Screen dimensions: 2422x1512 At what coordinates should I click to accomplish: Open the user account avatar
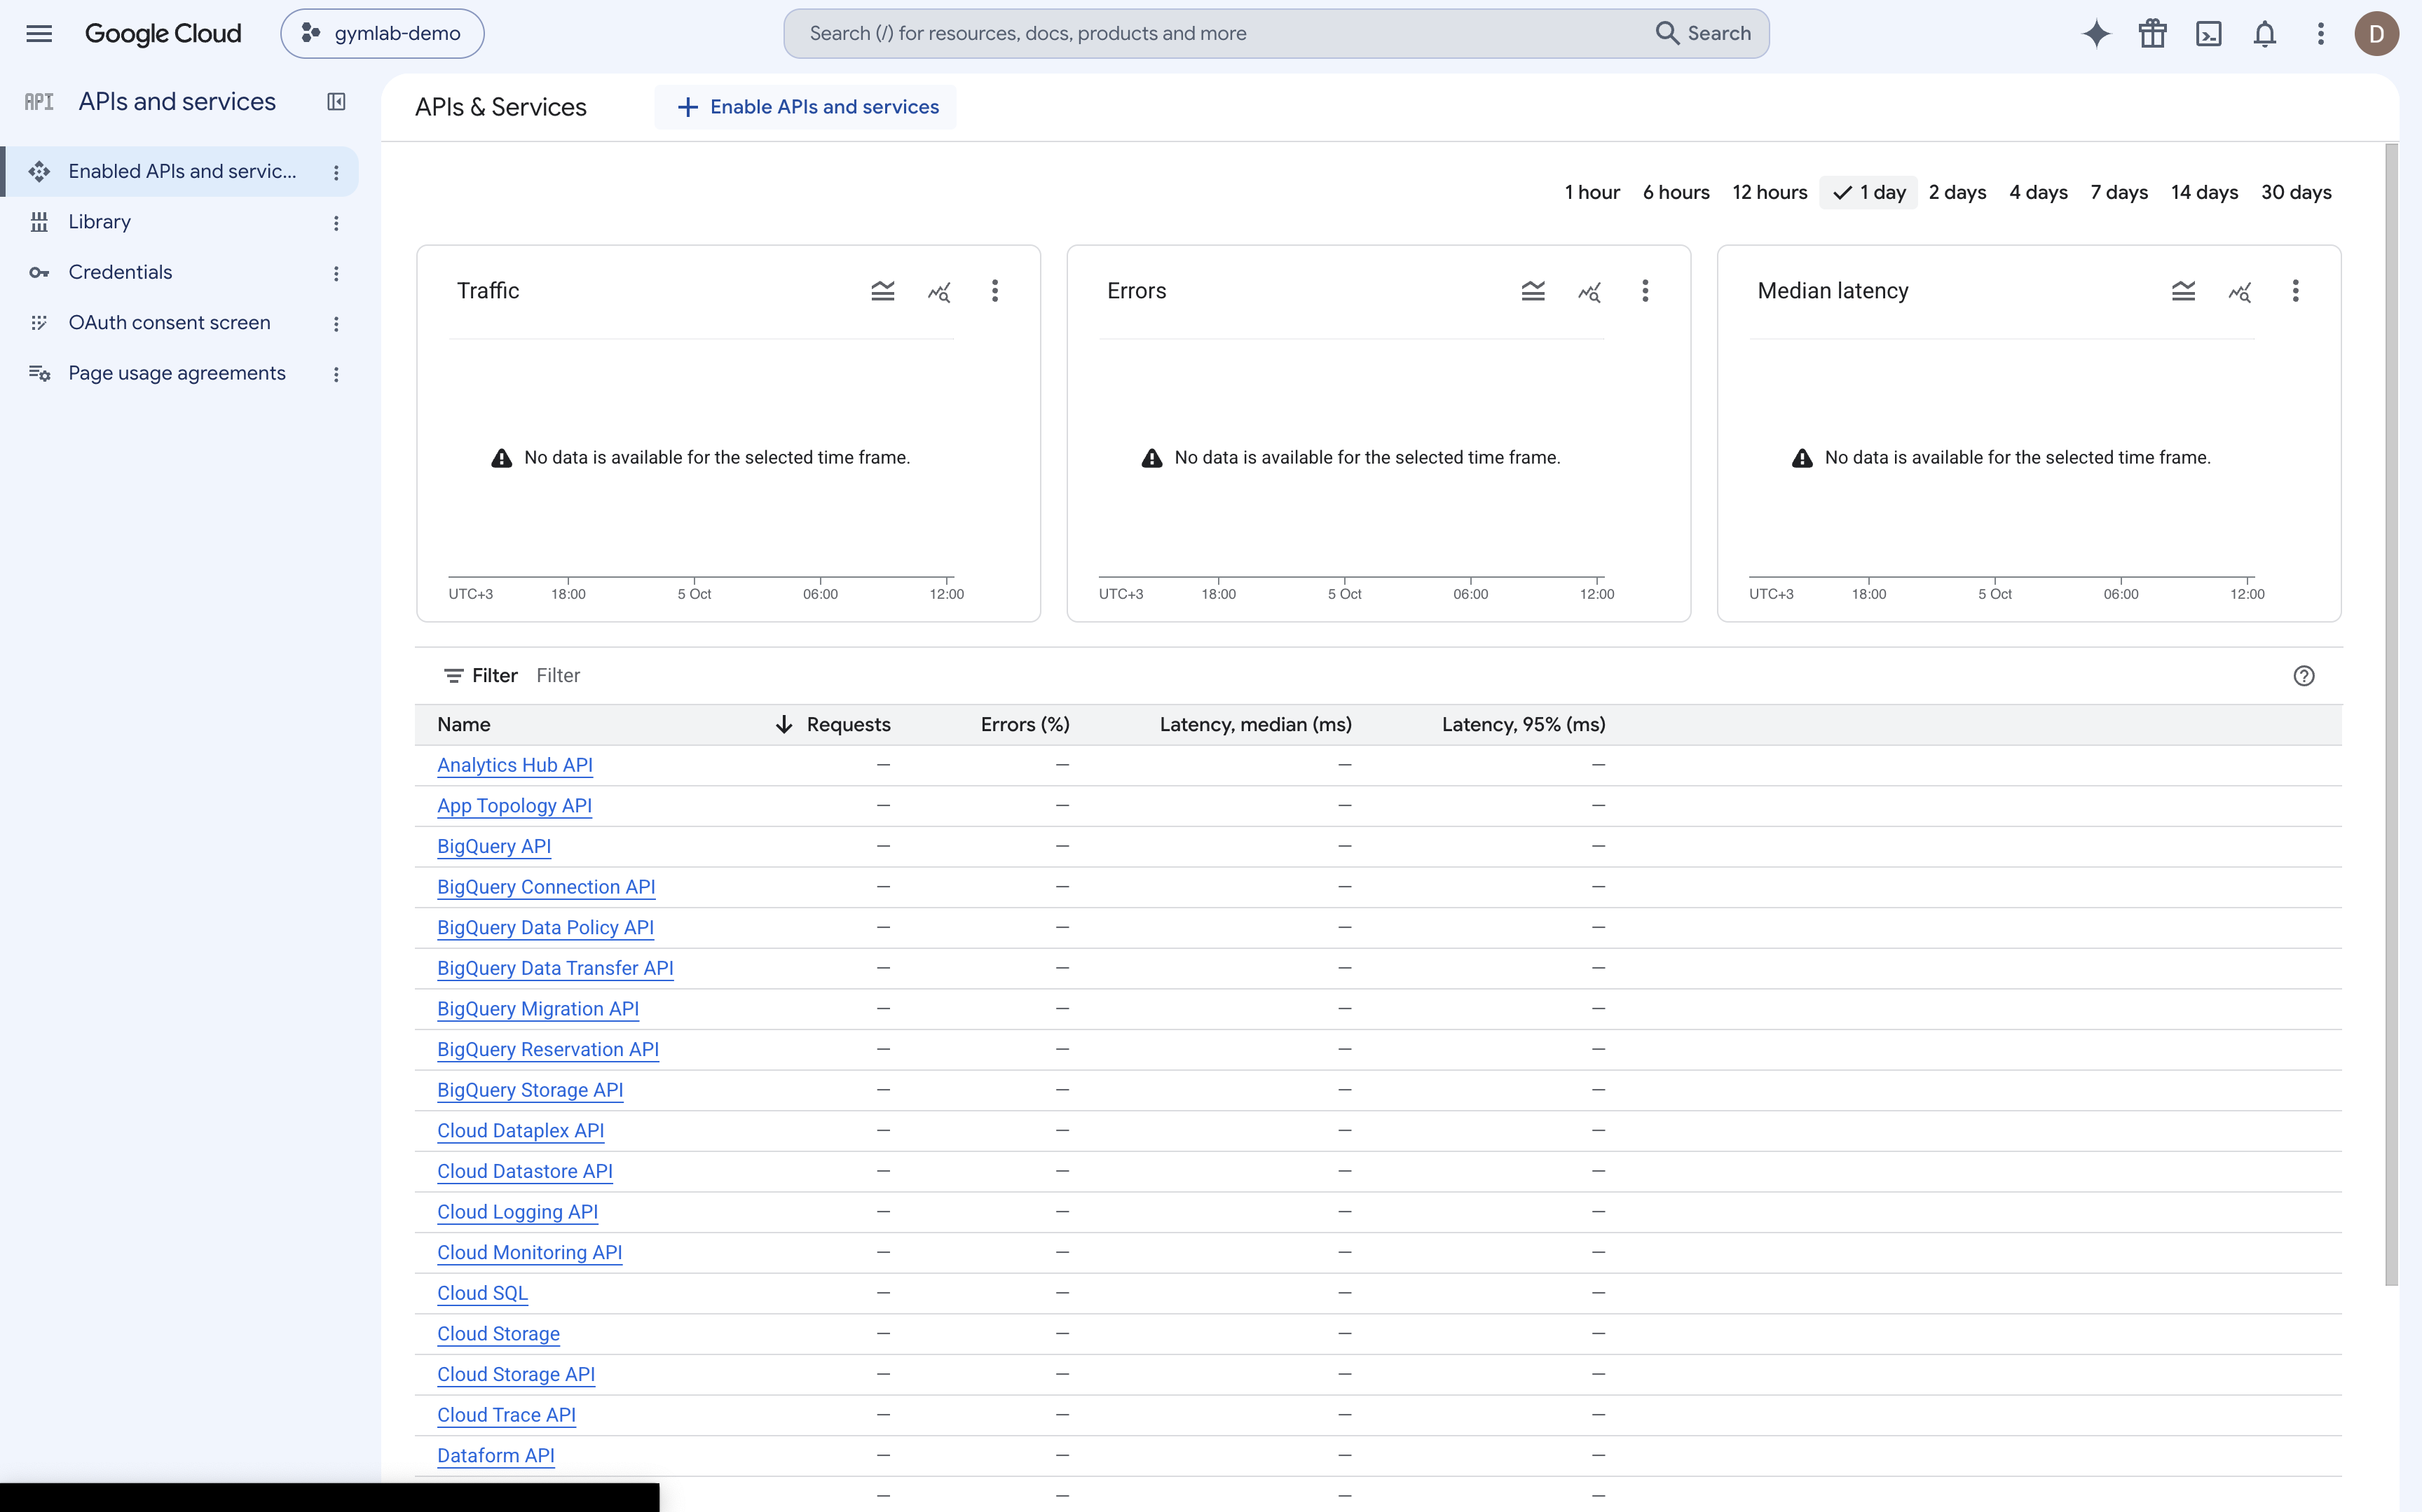point(2376,33)
